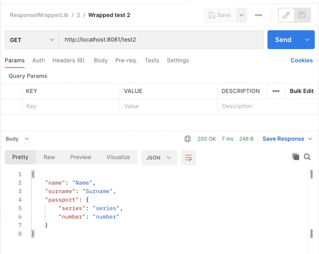The width and height of the screenshot is (319, 254).
Task: Switch to the Raw view
Action: click(49, 157)
